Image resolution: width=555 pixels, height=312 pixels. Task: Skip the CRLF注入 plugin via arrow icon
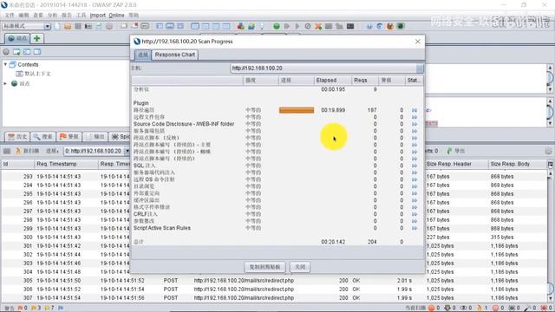coord(415,214)
